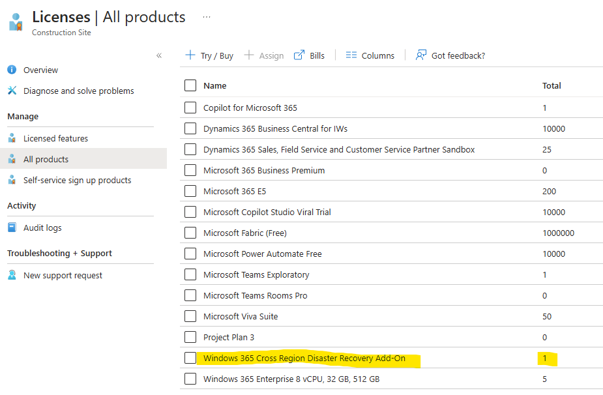
Task: Click the Audit logs book icon
Action: [x=12, y=227]
